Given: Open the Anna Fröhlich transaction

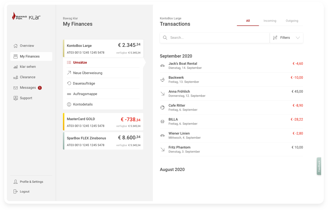Looking at the screenshot, I should [231, 93].
